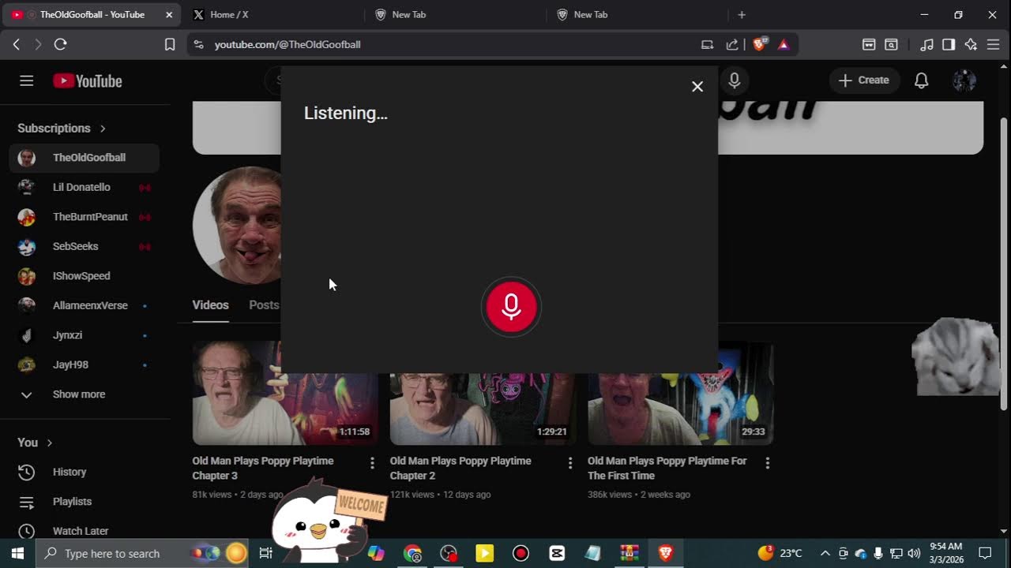1011x568 pixels.
Task: Click the search-by-voice microphone in header
Action: (735, 80)
